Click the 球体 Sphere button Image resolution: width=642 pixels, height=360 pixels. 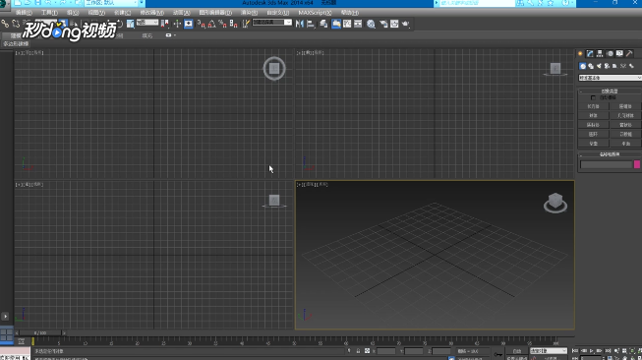[x=593, y=116]
